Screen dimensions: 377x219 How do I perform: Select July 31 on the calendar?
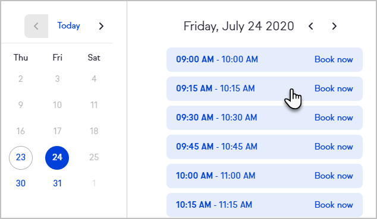pos(57,183)
